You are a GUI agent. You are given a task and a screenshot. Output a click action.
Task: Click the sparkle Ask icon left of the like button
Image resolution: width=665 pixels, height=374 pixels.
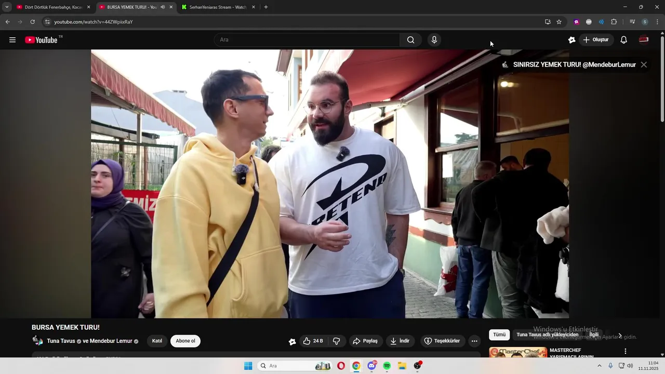[292, 341]
